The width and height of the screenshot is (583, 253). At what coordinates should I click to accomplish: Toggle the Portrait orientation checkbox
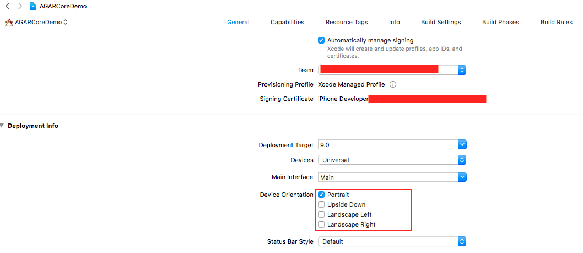[x=321, y=195]
